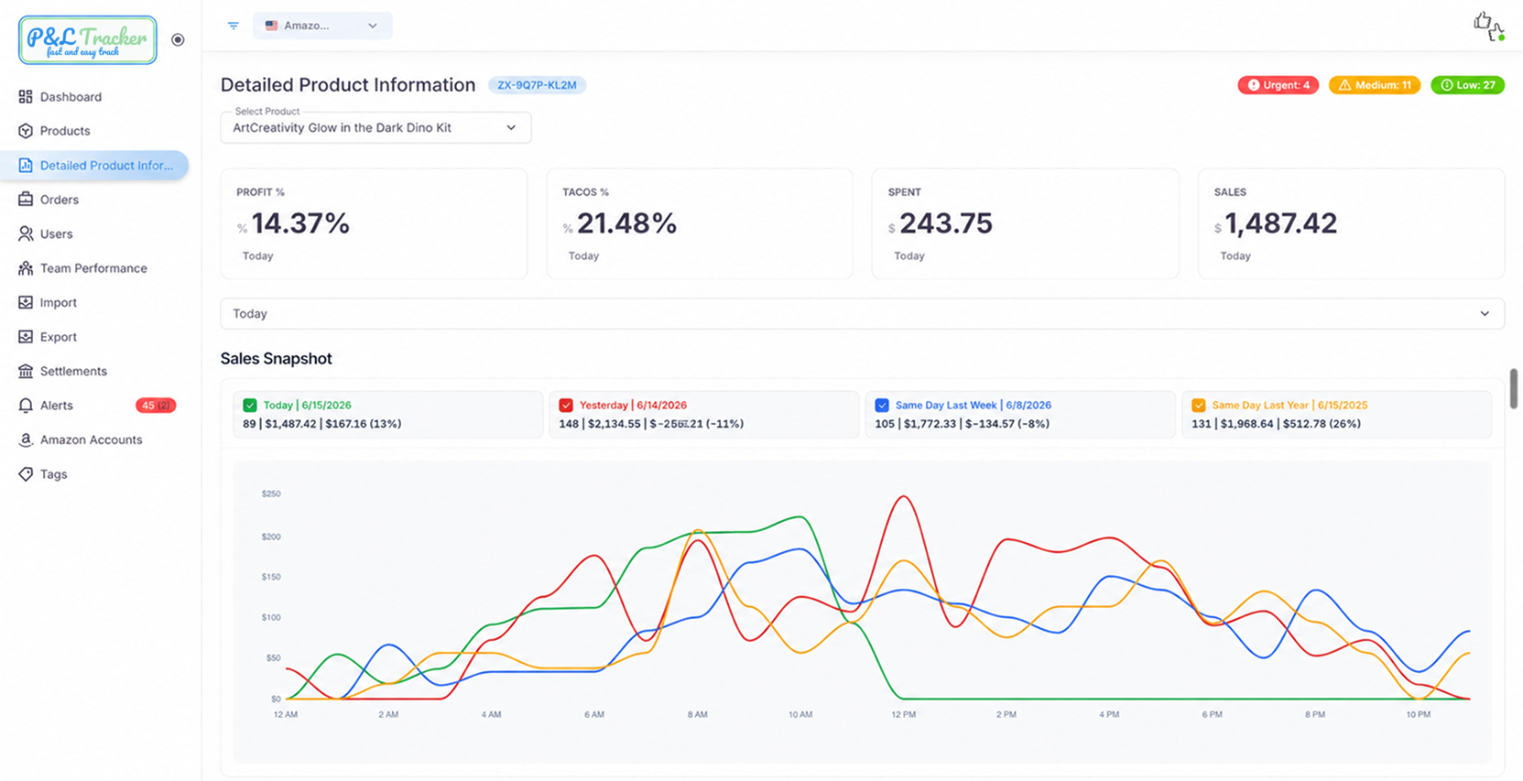Click the Users person icon
Screen dimensions: 1523x781
click(x=26, y=233)
